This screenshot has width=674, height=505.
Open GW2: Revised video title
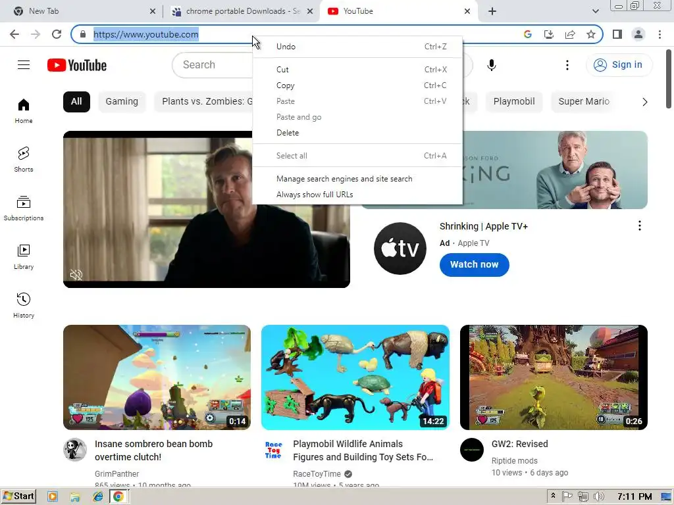point(520,444)
